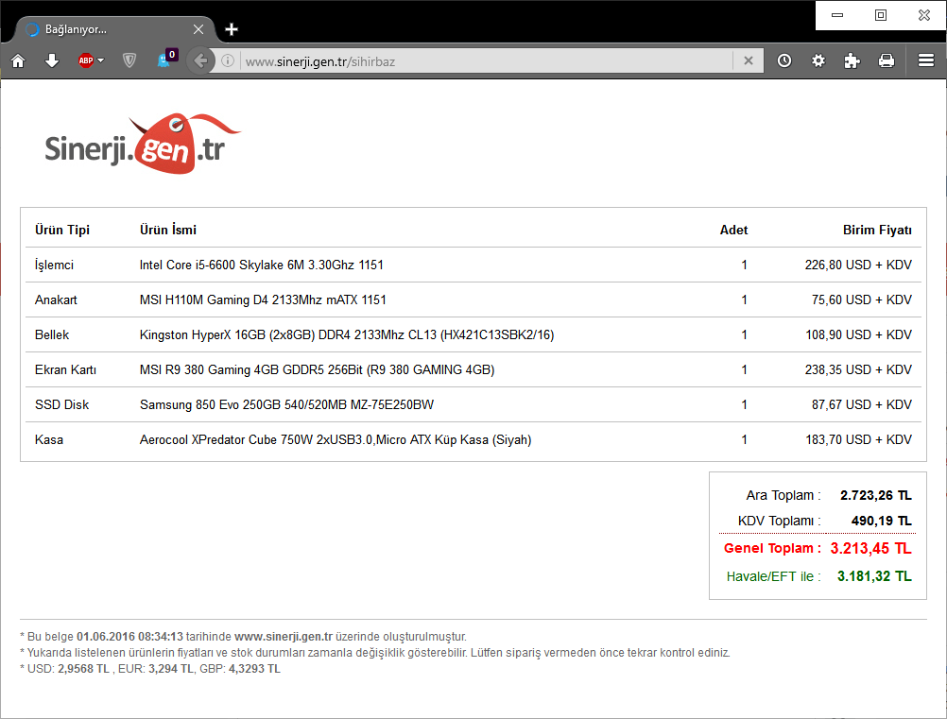Focus the sinerji.gen.tr/sihirbaz address bar
947x719 pixels.
[x=486, y=61]
